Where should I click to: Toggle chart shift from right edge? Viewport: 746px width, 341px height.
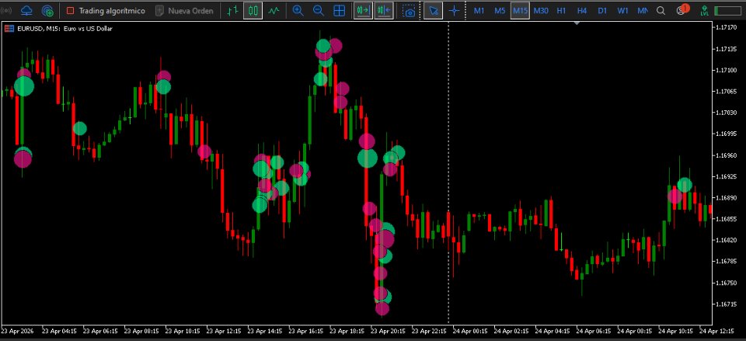[383, 10]
